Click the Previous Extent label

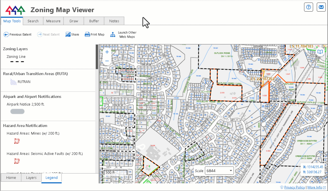pos(21,34)
